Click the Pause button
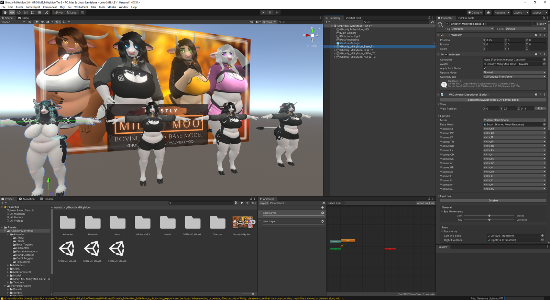 (x=270, y=12)
